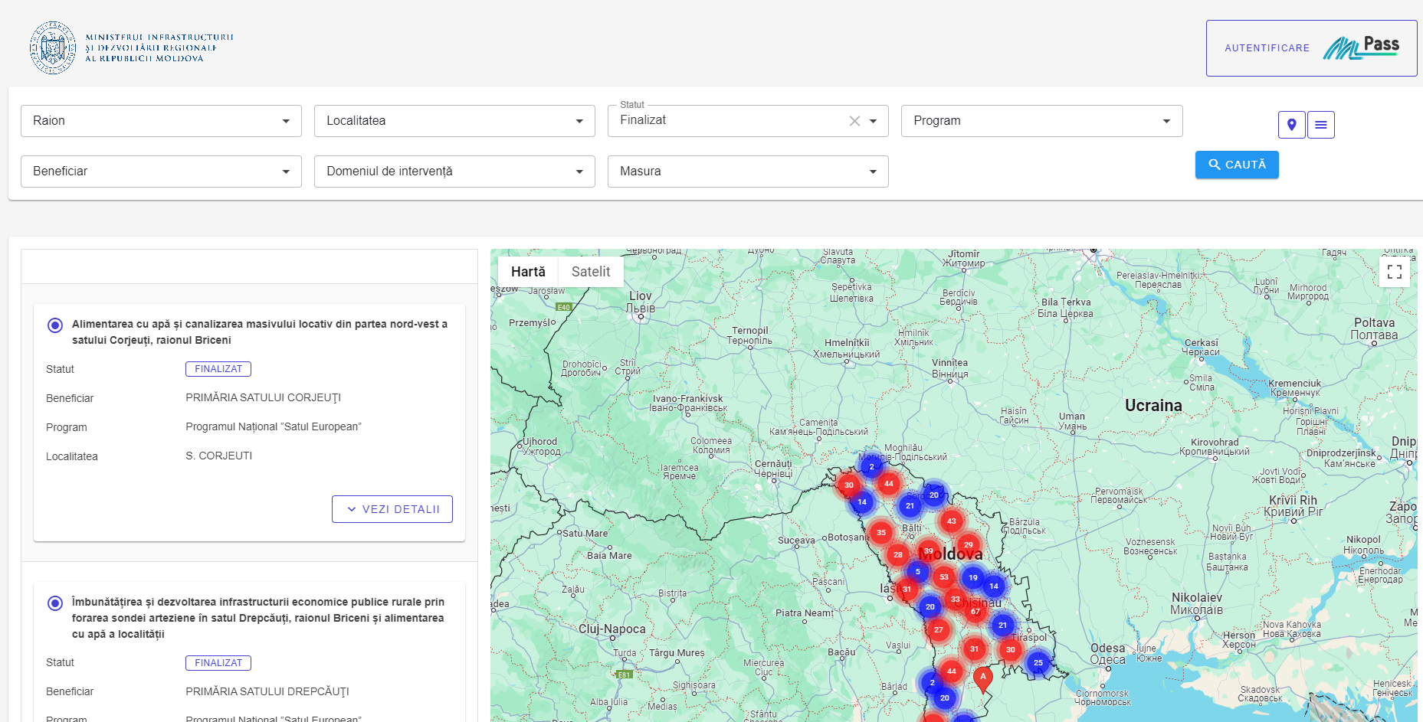
Task: Click the Ministry logo emblem
Action: click(x=53, y=47)
